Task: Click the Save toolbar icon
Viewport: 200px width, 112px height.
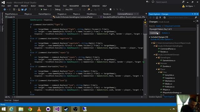Action: click(22, 10)
